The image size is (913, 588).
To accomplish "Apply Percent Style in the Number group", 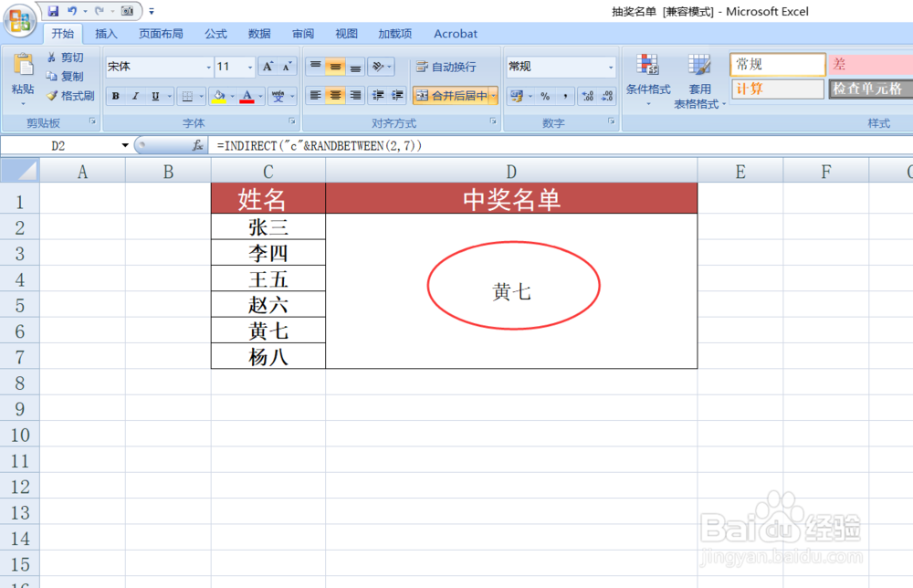I will [x=544, y=95].
